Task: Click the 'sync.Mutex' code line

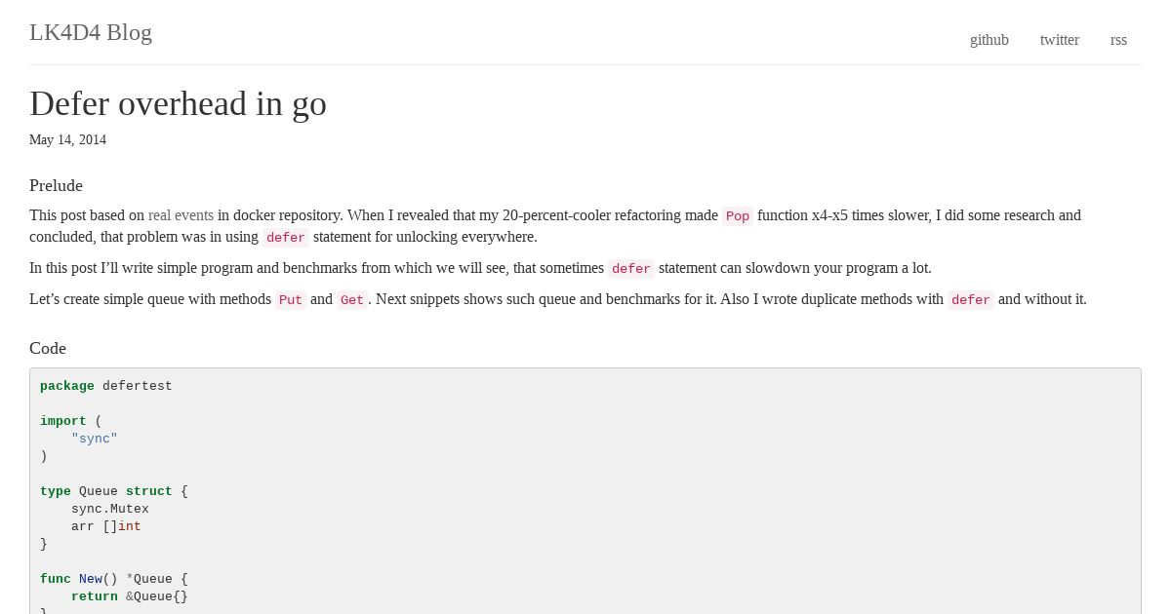Action: point(110,509)
